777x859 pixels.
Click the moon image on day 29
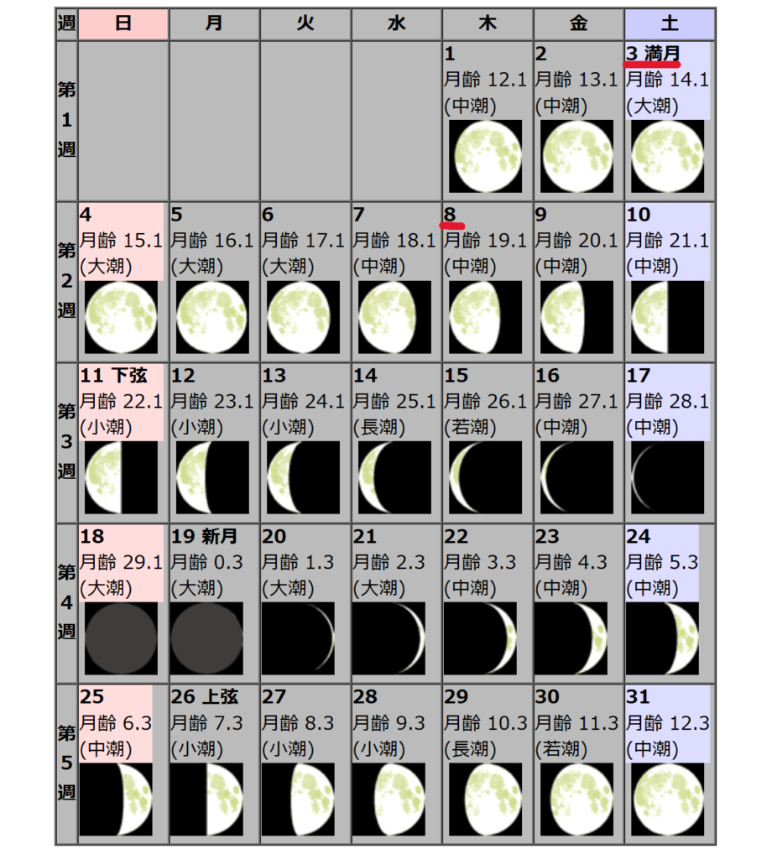point(485,799)
